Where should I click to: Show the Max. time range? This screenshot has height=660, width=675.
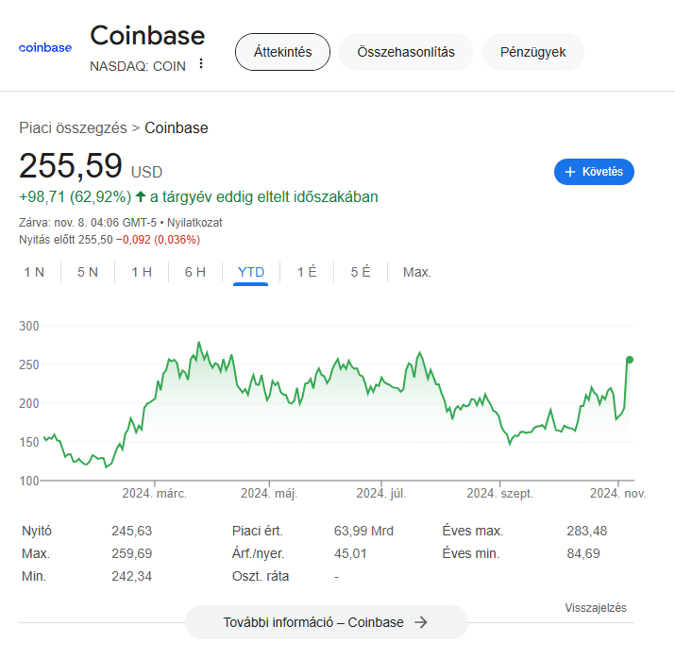416,272
